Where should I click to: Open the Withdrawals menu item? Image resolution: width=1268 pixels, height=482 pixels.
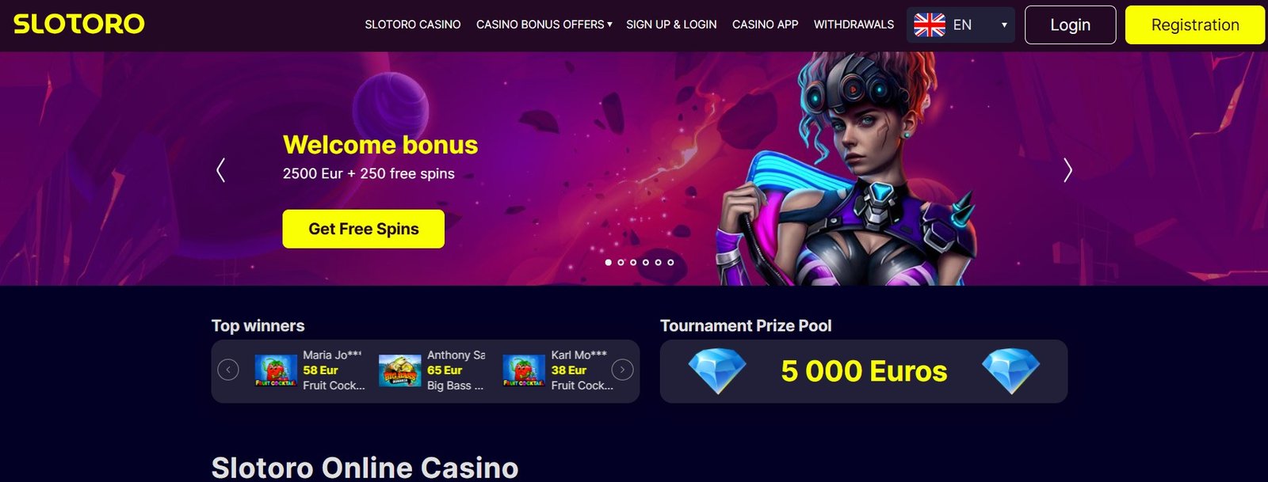click(854, 25)
